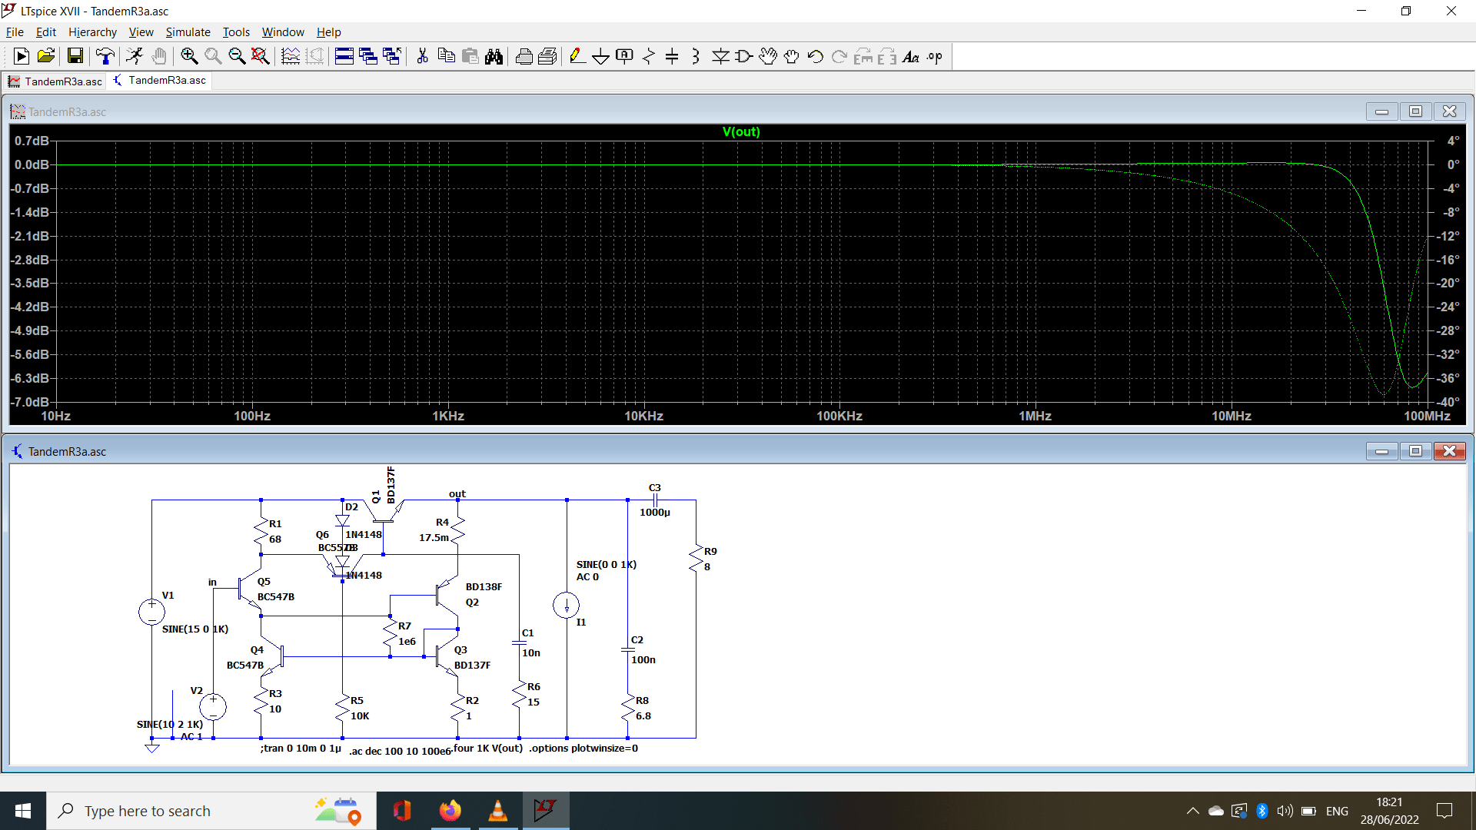Viewport: 1476px width, 830px height.
Task: Switch to the waveform TandemR3a.asc tab
Action: pos(55,81)
